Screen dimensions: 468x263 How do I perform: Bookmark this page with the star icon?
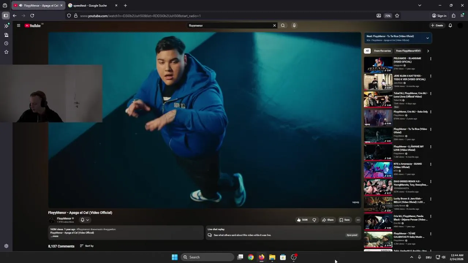(x=397, y=16)
